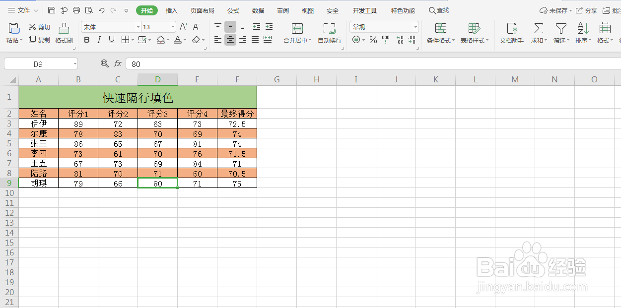Screen dimensions: 621x308
Task: Switch to the Developer Tools (开发工具) tab
Action: point(365,10)
